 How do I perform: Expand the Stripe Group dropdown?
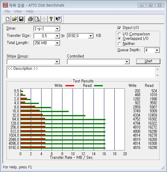[57, 62]
